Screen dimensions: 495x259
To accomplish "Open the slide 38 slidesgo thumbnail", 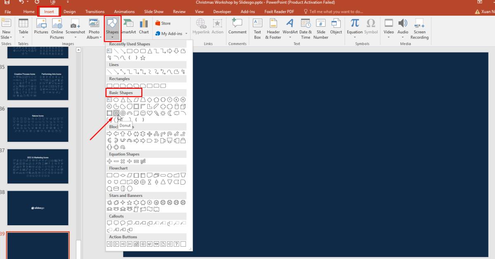I will [38, 208].
